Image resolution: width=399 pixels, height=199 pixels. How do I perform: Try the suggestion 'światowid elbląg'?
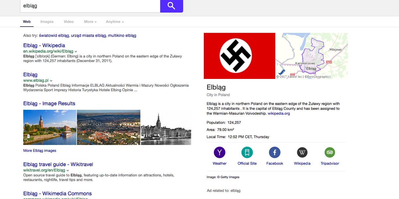click(x=54, y=35)
